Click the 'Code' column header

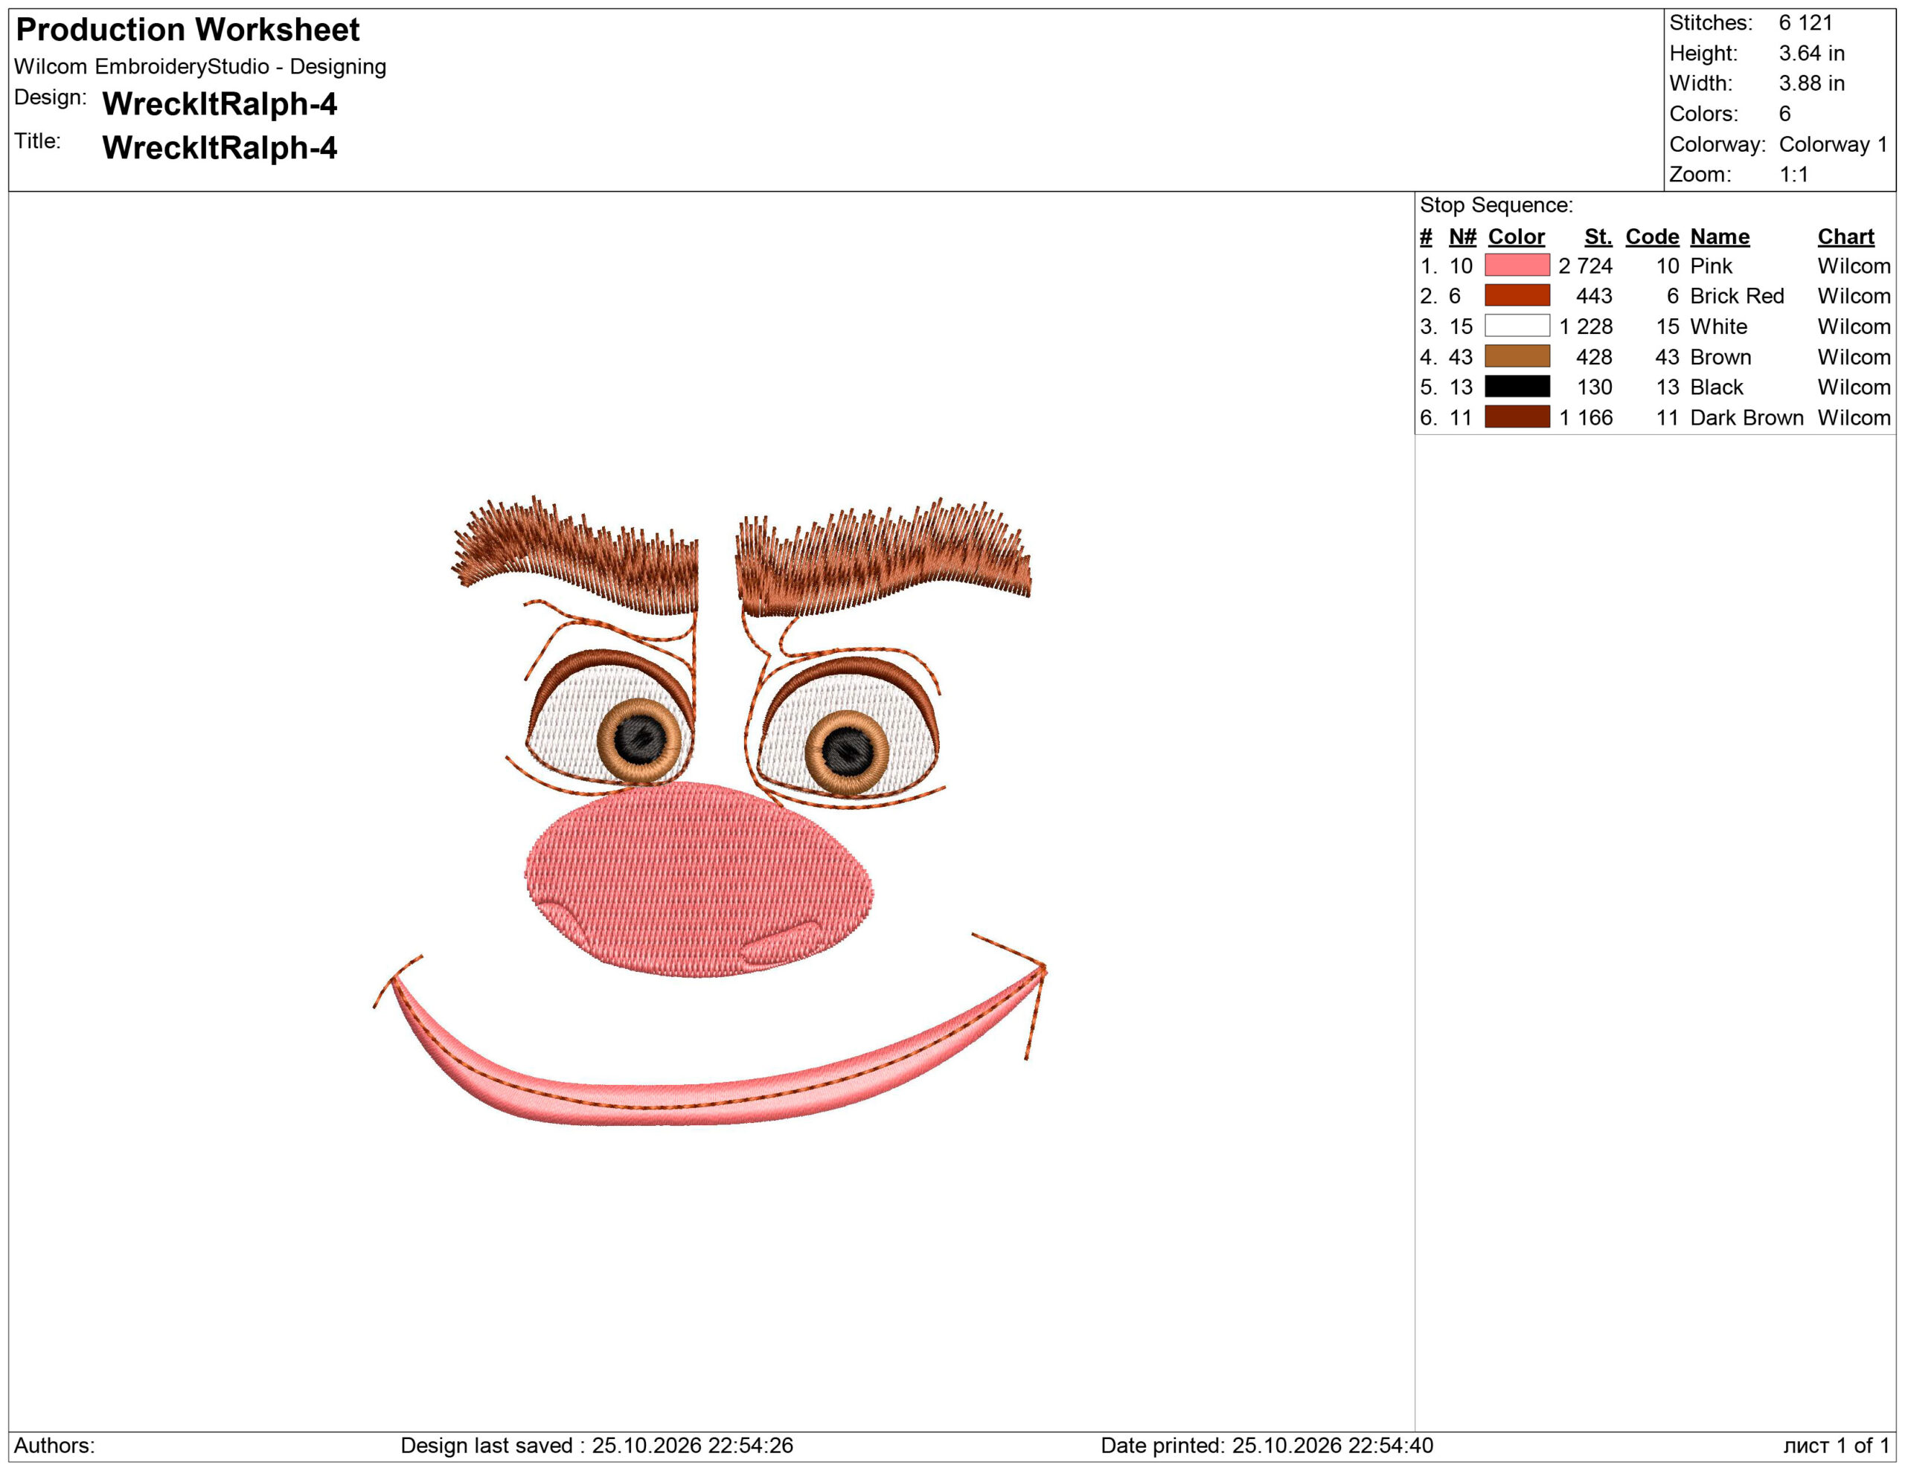[1652, 236]
